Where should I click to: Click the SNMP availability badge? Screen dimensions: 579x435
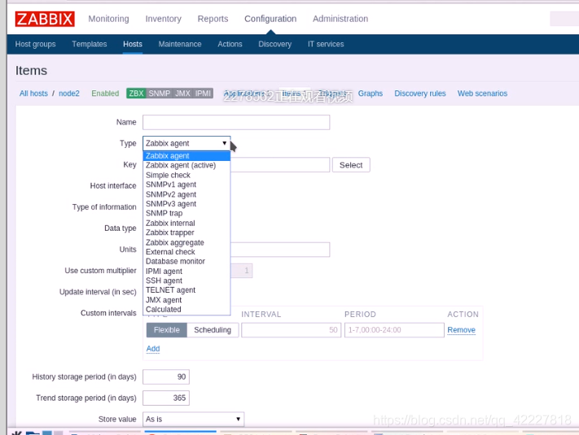(x=159, y=94)
